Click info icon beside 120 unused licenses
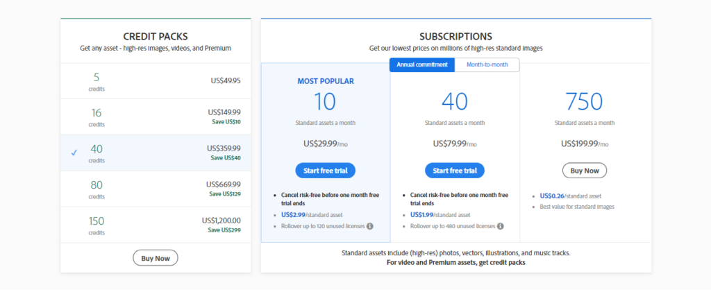This screenshot has width=711, height=292. 370,226
